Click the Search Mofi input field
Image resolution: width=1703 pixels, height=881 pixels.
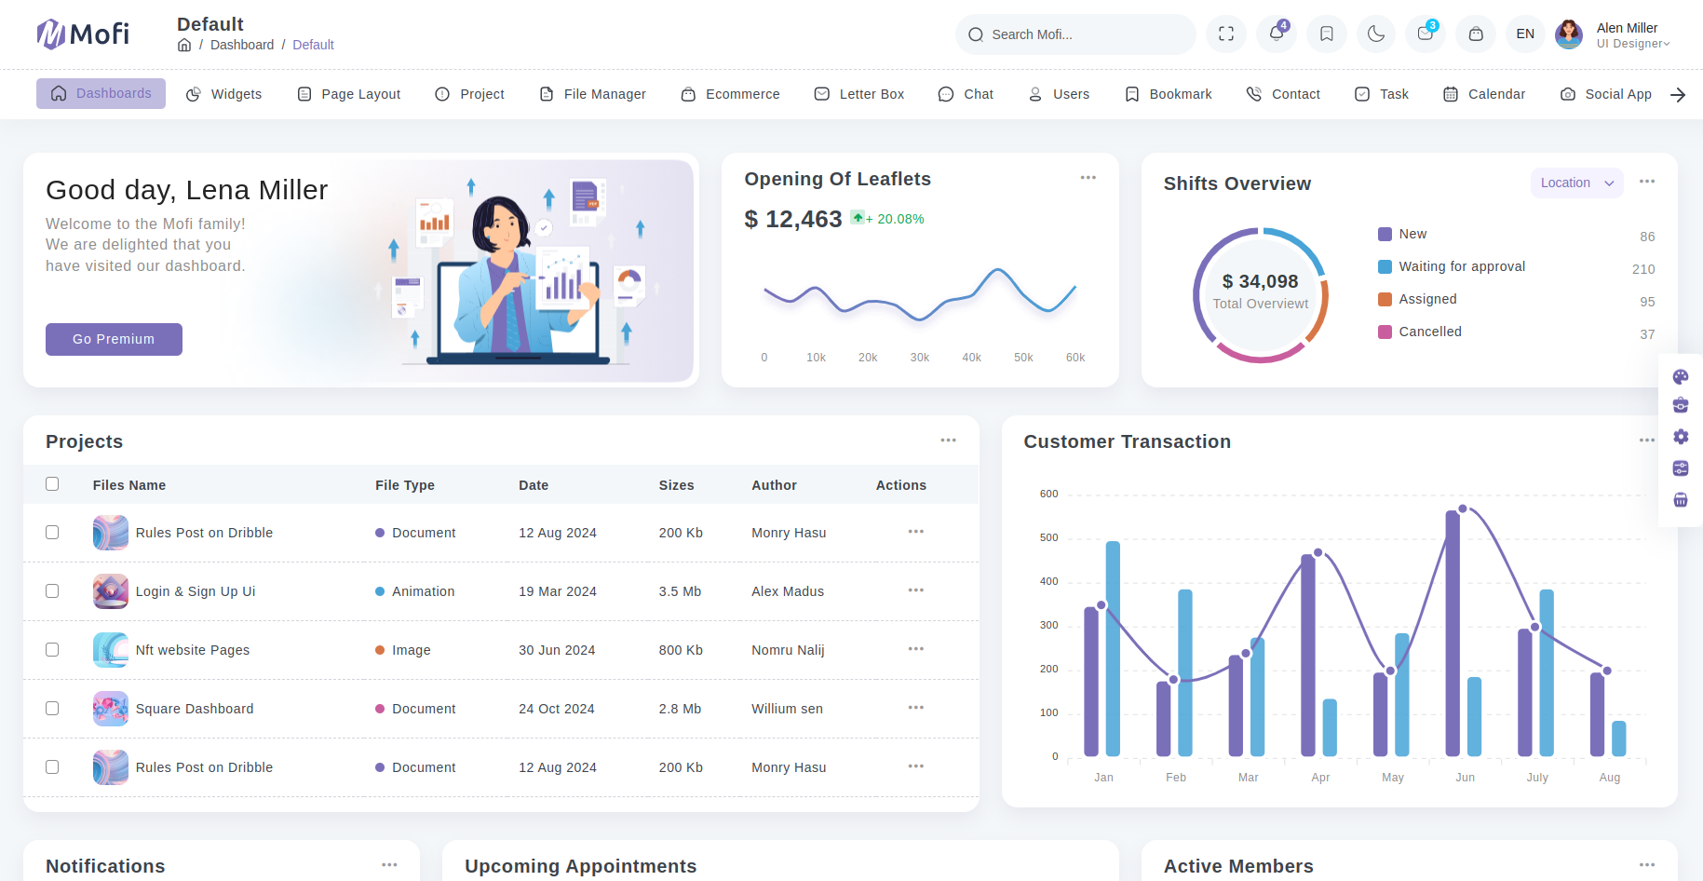click(x=1080, y=34)
